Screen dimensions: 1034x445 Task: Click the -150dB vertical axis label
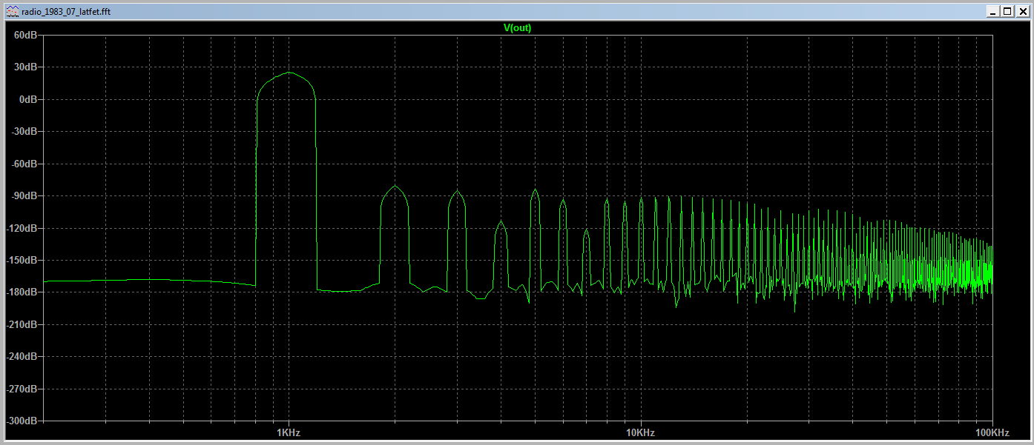[x=22, y=260]
